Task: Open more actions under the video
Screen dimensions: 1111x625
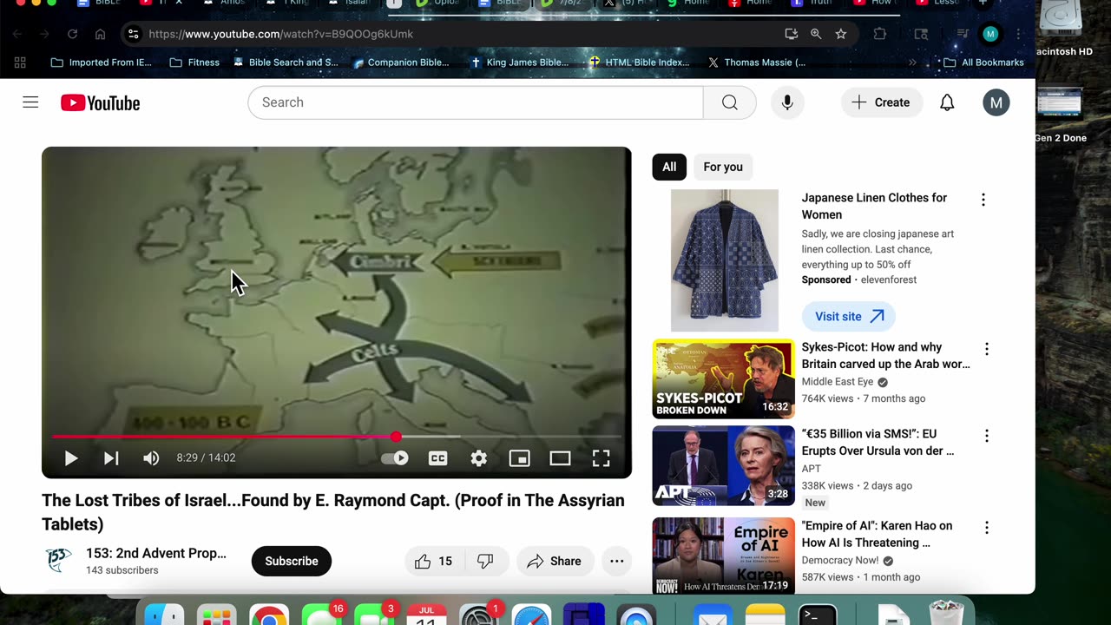Action: point(616,562)
